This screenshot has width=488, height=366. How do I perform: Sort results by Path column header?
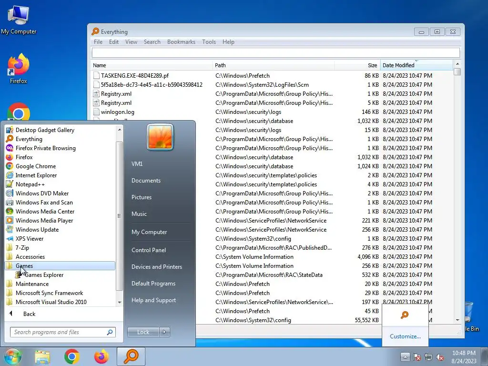coord(273,65)
